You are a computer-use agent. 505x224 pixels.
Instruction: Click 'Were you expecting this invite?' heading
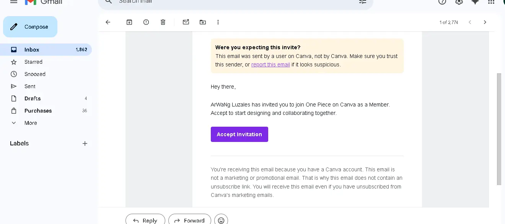click(x=258, y=47)
